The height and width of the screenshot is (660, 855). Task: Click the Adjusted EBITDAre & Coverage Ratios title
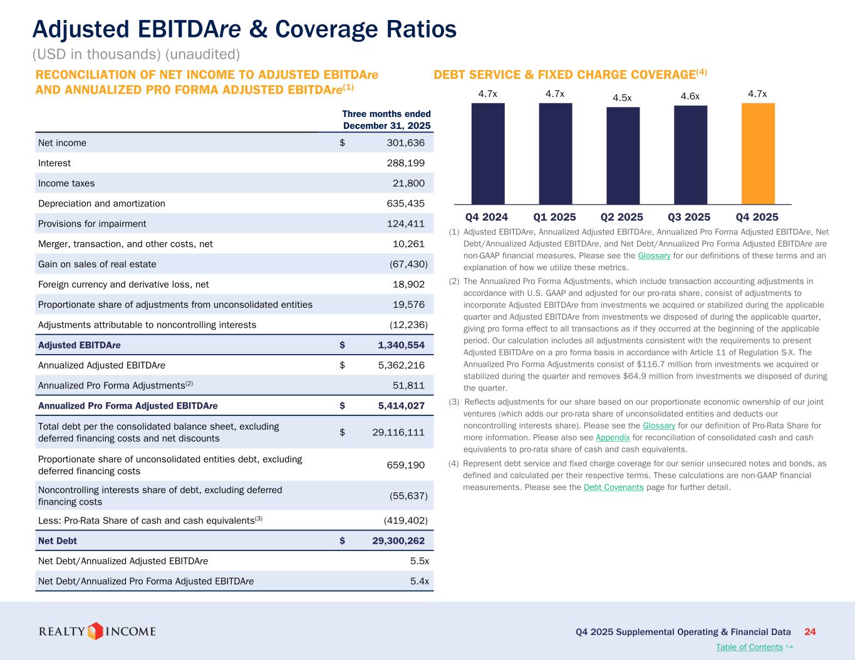click(x=244, y=29)
